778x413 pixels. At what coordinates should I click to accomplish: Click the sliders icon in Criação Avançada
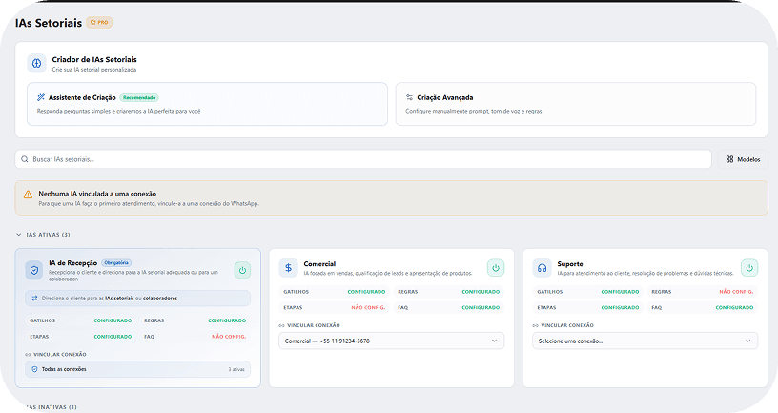coord(409,97)
